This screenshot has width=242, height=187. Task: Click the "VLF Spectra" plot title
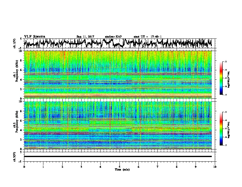[x=35, y=37]
